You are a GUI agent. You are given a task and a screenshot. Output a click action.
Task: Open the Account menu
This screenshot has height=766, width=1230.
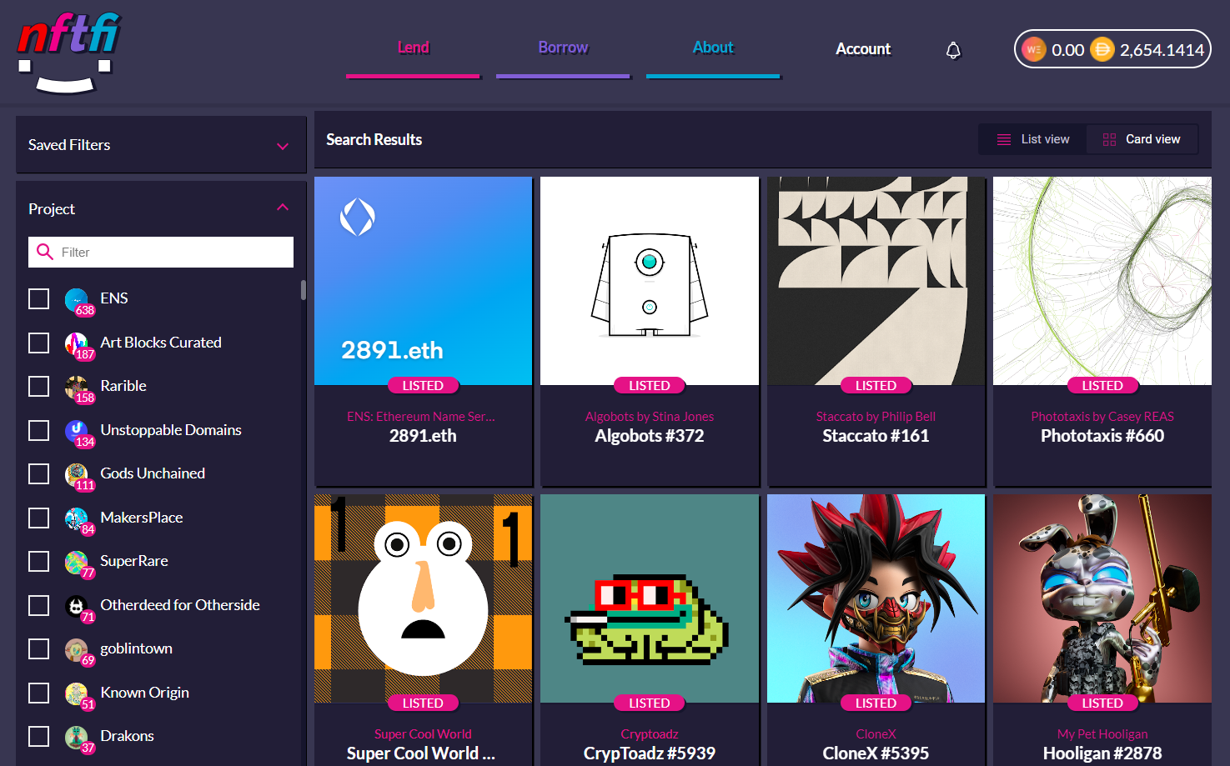click(x=863, y=49)
